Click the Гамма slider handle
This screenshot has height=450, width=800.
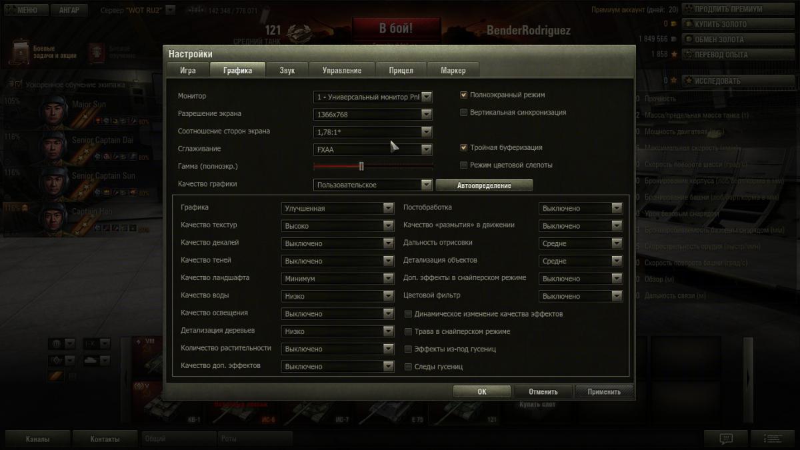click(x=361, y=166)
